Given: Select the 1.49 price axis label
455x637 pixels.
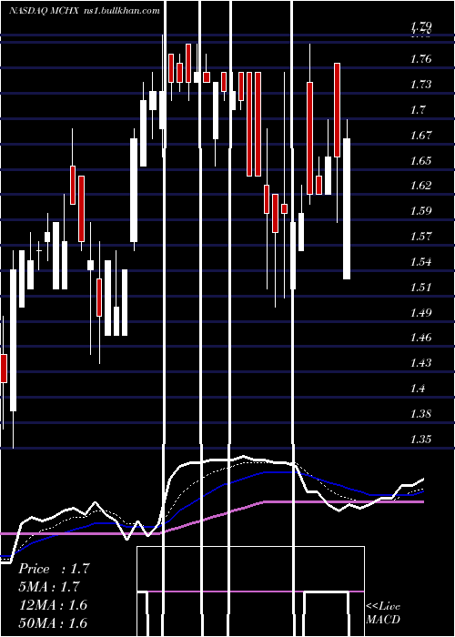Looking at the screenshot, I should tap(420, 313).
